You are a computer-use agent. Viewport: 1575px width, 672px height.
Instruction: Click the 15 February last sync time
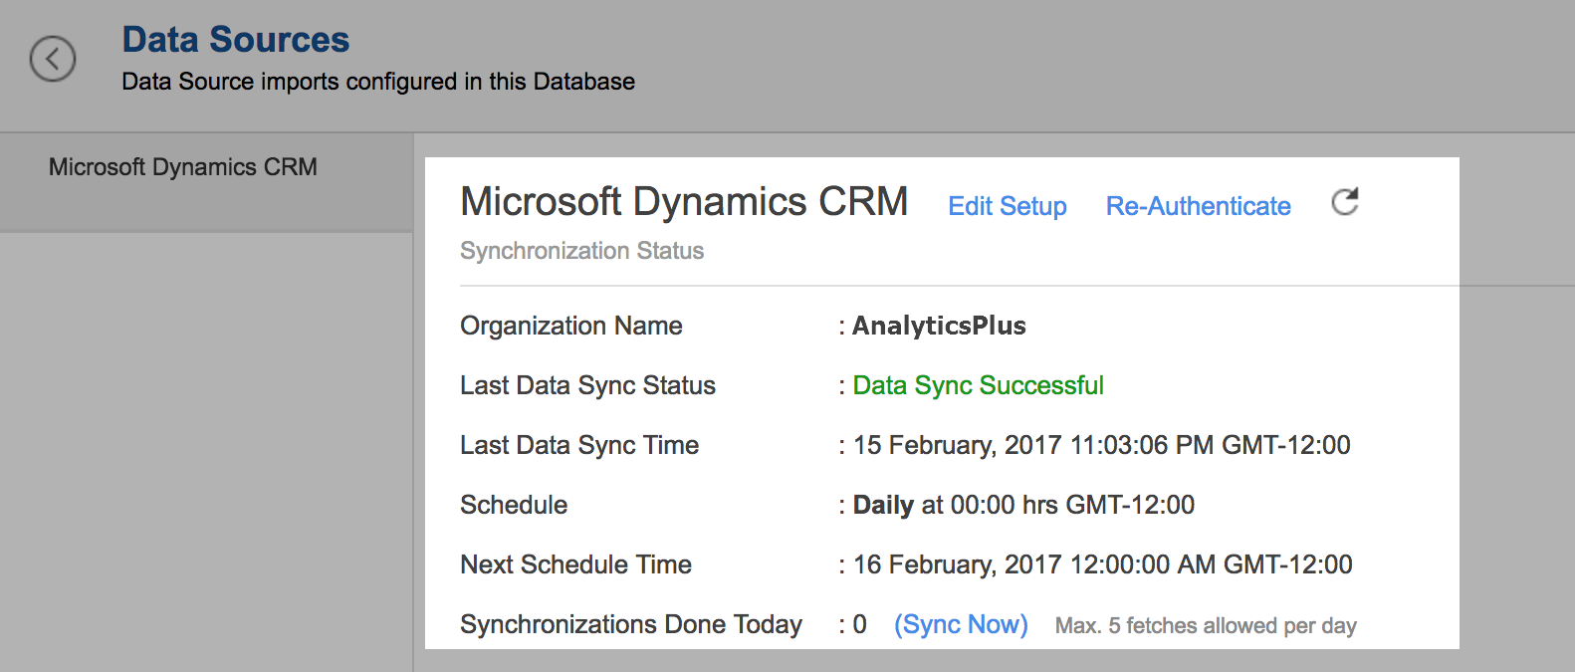[1101, 445]
